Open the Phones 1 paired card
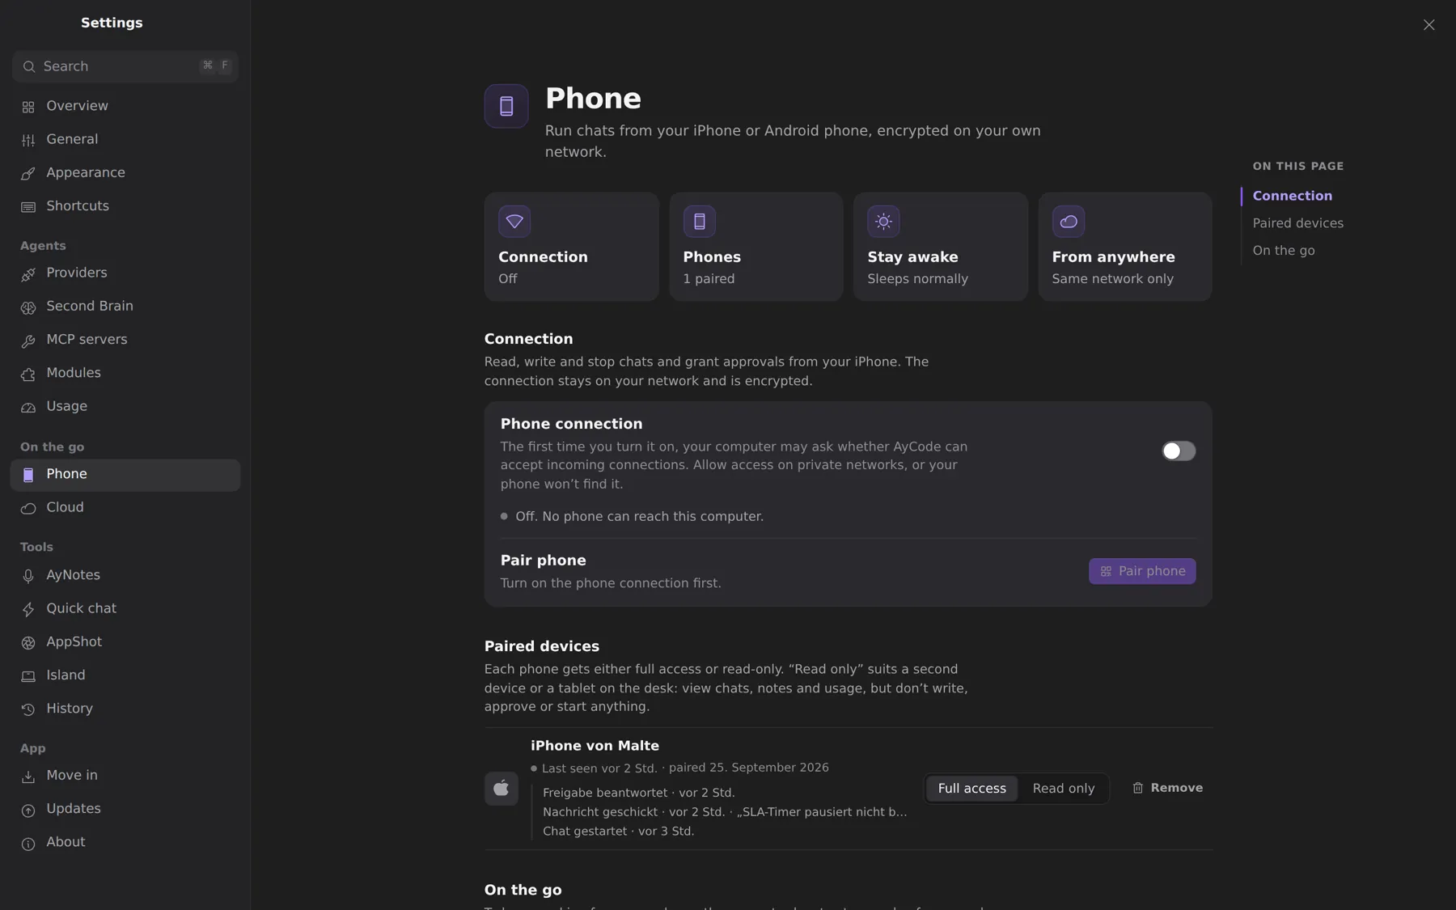1456x910 pixels. pos(756,247)
